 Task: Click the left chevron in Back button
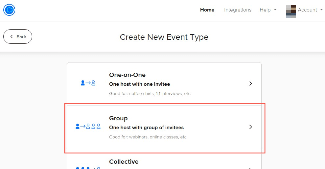(x=12, y=36)
